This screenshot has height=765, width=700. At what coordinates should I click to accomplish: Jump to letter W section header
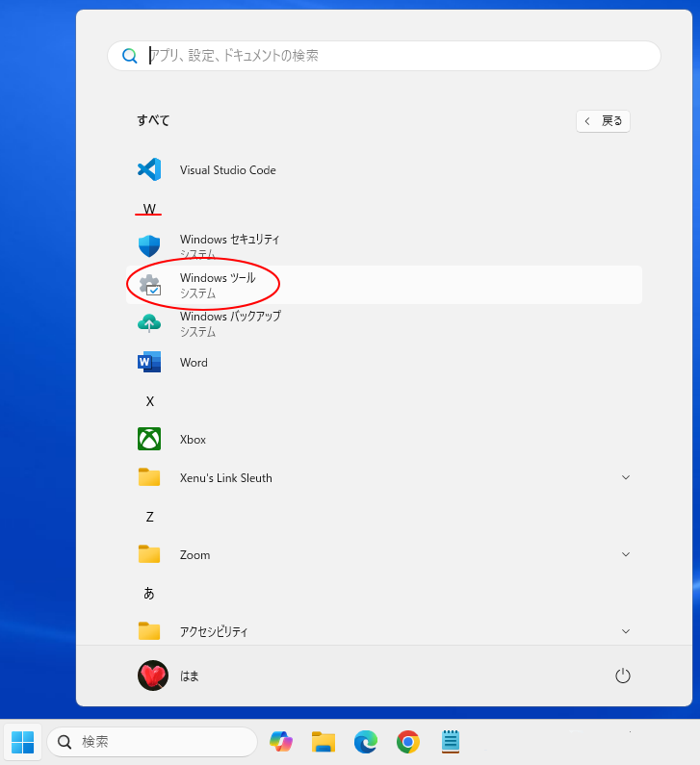coord(149,209)
